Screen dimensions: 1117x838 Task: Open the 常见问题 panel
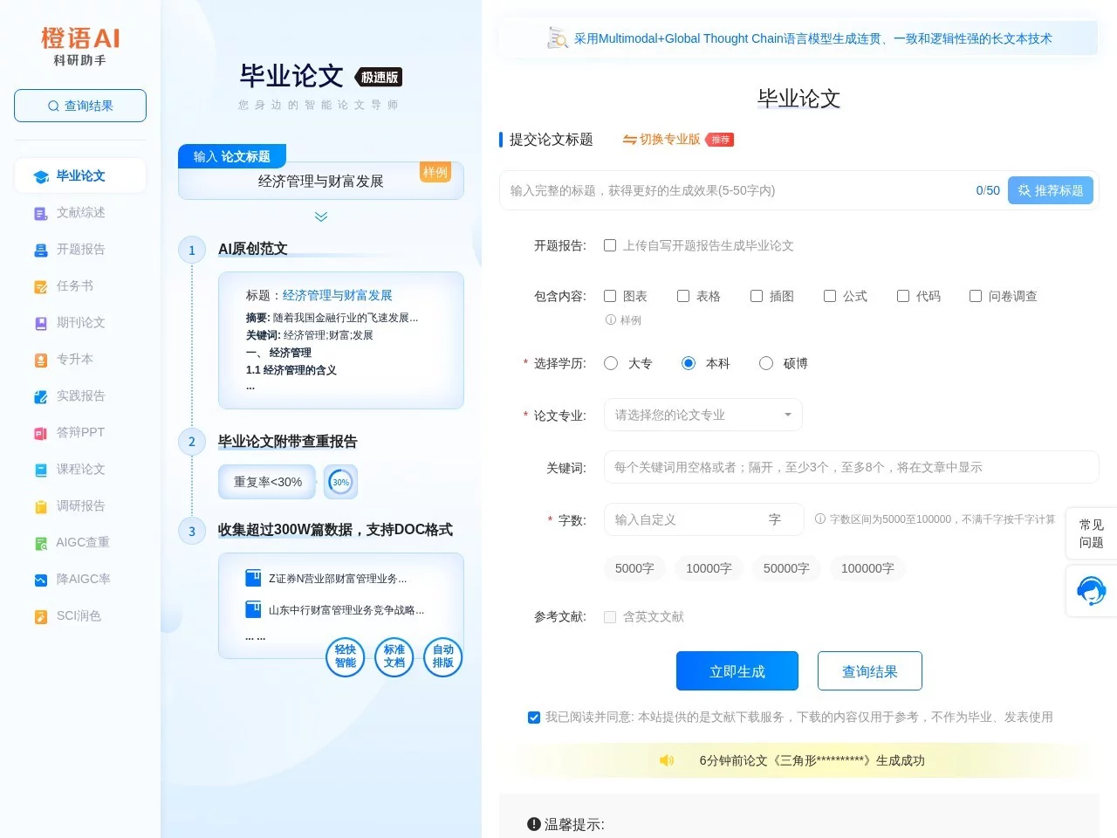[x=1090, y=534]
